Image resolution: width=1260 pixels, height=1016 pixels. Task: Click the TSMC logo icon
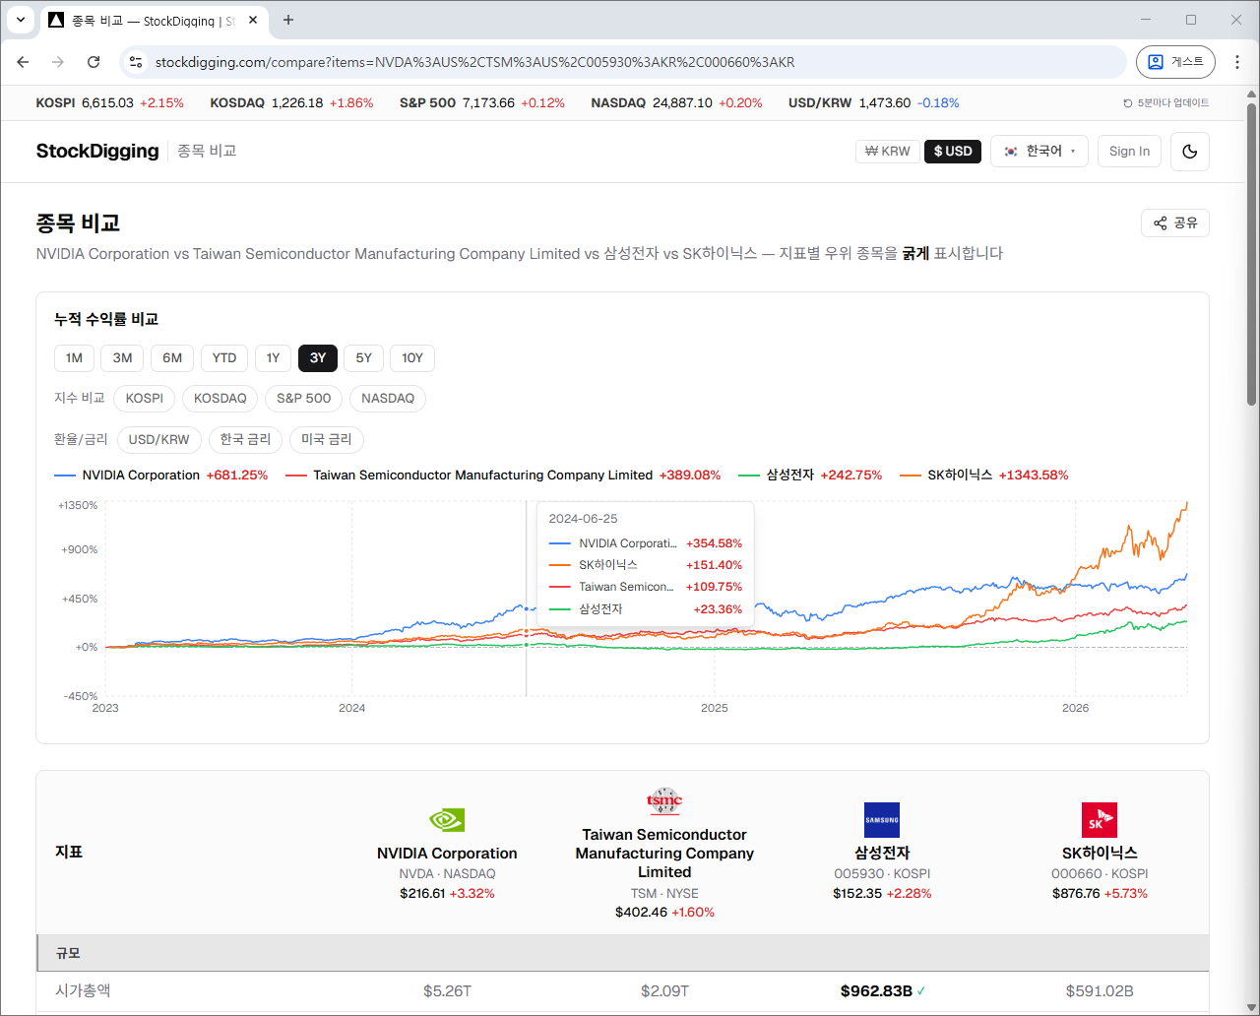(664, 800)
